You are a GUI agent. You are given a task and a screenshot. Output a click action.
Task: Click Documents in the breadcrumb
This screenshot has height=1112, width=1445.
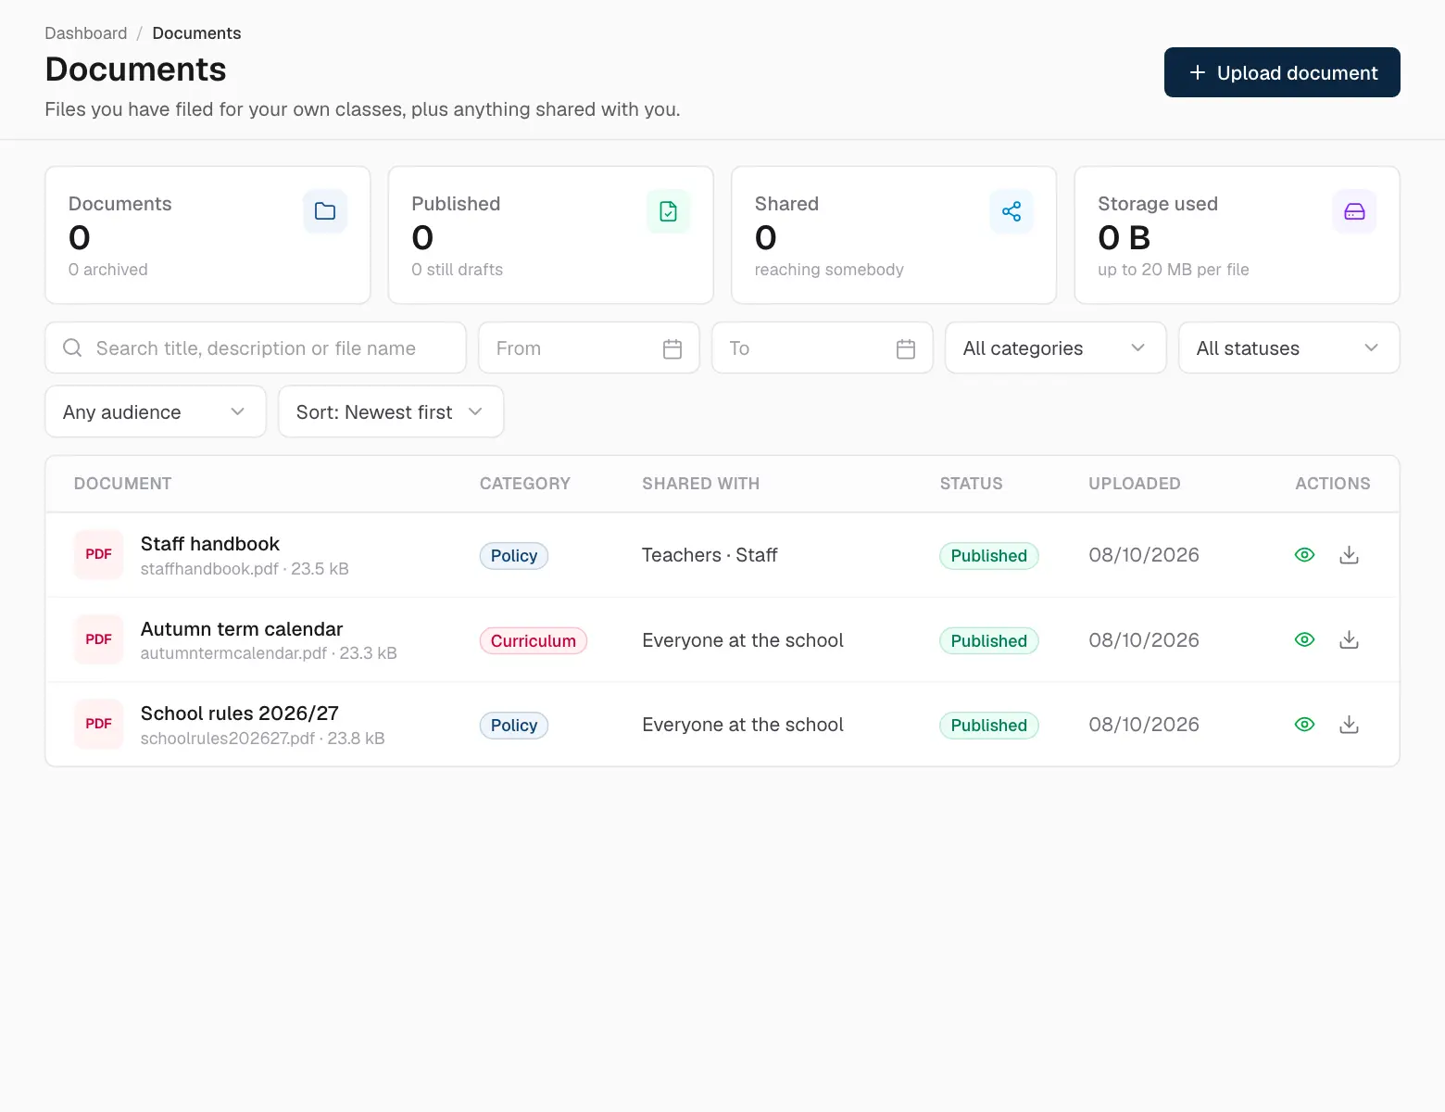(196, 33)
